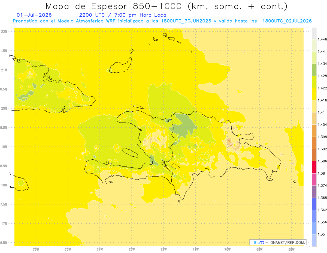Pick the bright yellow swatch between 1.422 and 1.416

[314, 94]
